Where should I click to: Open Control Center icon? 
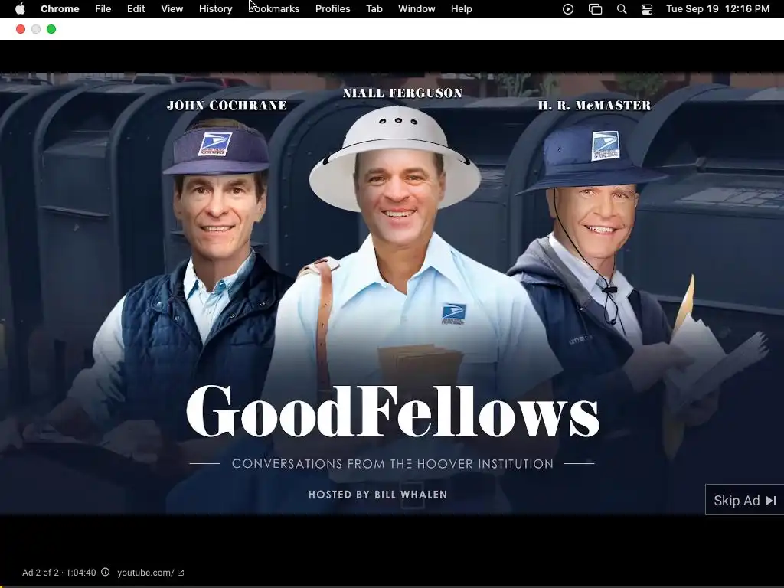[x=647, y=9]
